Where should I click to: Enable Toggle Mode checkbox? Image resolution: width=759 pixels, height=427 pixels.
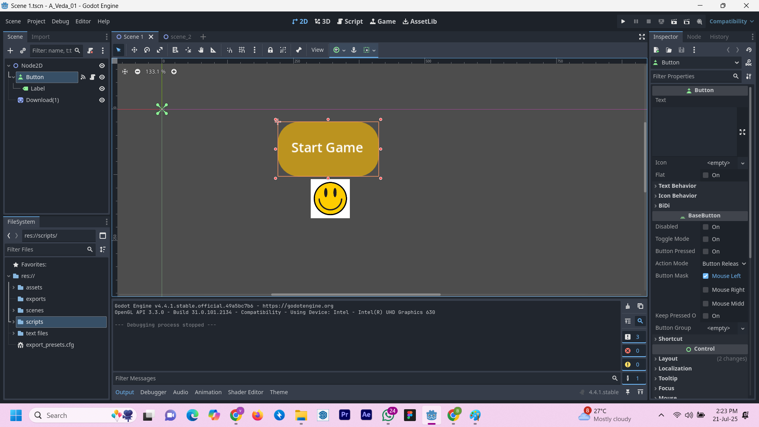coord(706,239)
